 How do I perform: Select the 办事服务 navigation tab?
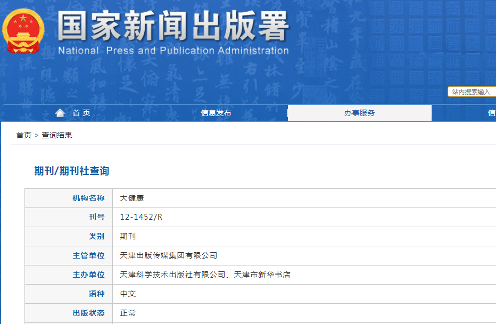(x=359, y=113)
